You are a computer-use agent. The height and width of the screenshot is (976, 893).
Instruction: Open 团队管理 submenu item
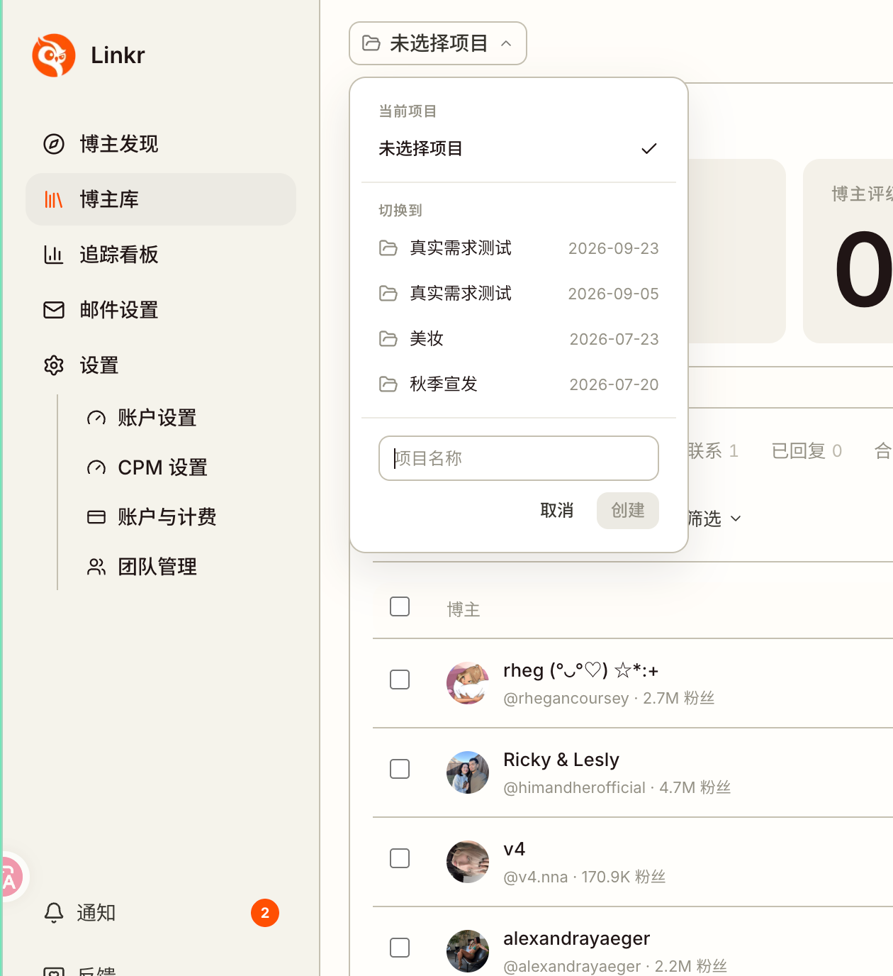tap(157, 567)
